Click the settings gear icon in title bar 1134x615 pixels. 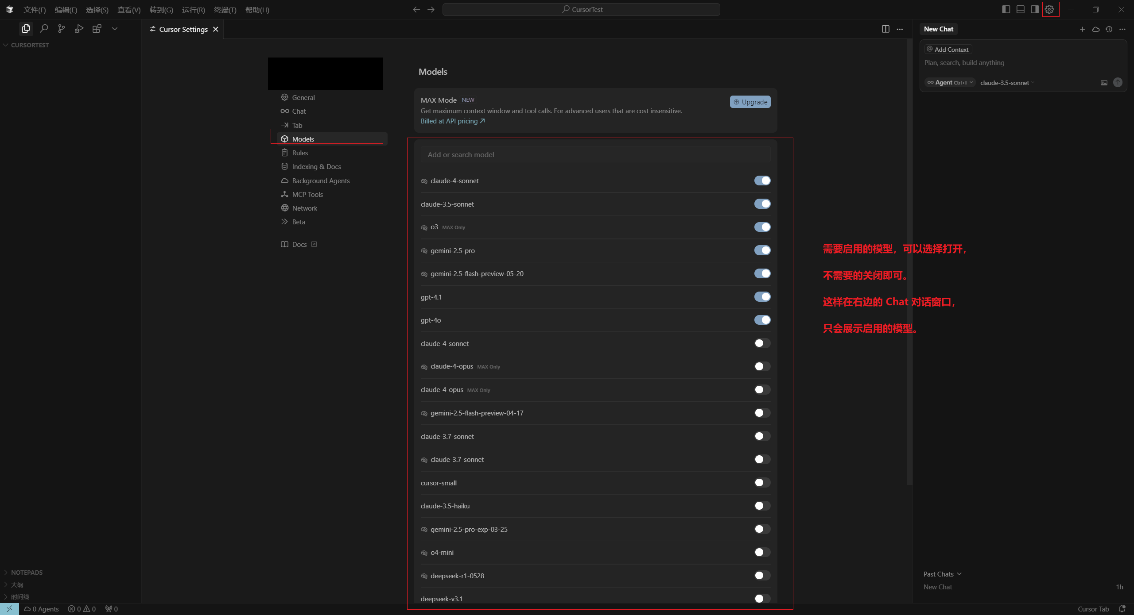[x=1049, y=9]
